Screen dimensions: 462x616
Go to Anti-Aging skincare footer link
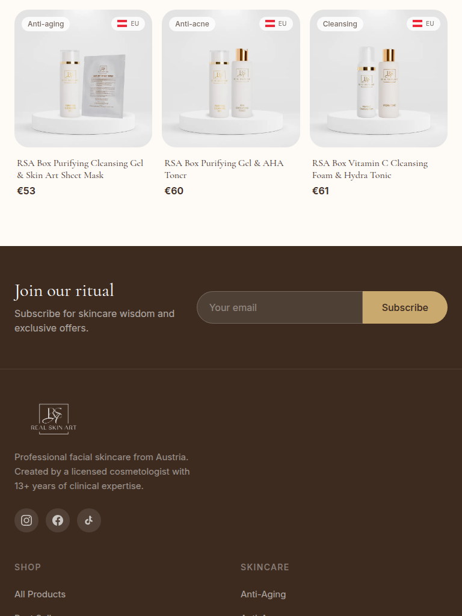pyautogui.click(x=263, y=594)
